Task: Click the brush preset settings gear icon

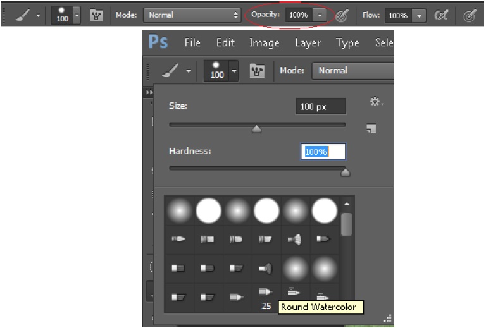Action: pos(376,102)
